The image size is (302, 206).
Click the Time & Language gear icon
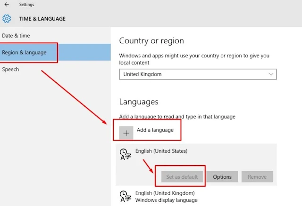coord(7,19)
